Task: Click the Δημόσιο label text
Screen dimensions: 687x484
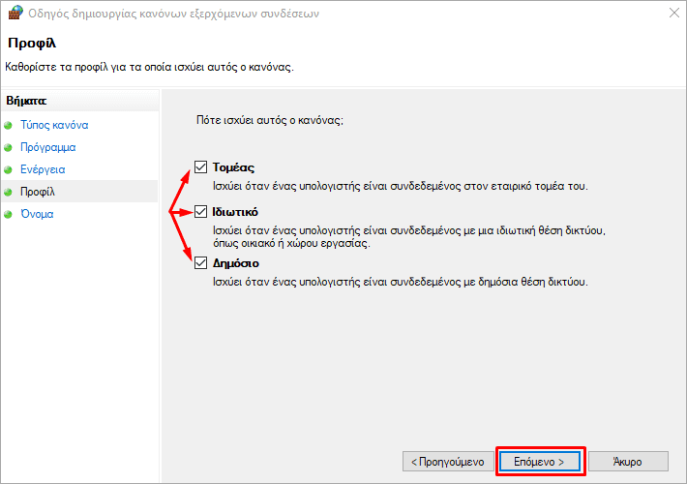Action: coord(236,263)
